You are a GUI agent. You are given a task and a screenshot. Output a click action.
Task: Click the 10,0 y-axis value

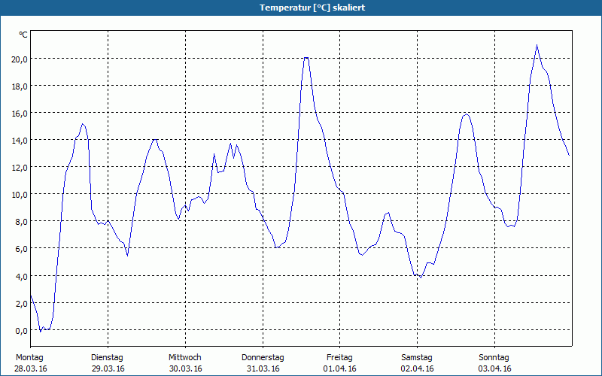tap(20, 195)
